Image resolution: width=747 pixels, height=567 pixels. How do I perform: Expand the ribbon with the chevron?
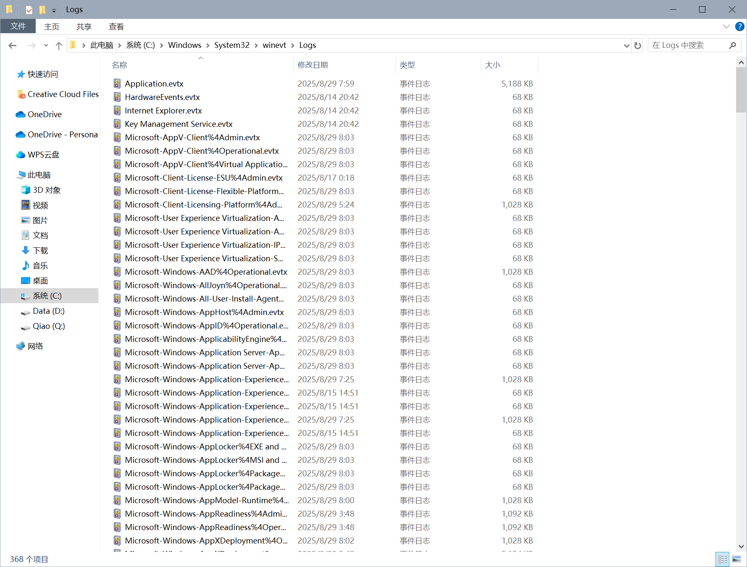pos(726,26)
